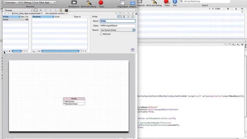The height and width of the screenshot is (139, 247).
Task: Click the Name field containing Entity
Action: click(117, 21)
